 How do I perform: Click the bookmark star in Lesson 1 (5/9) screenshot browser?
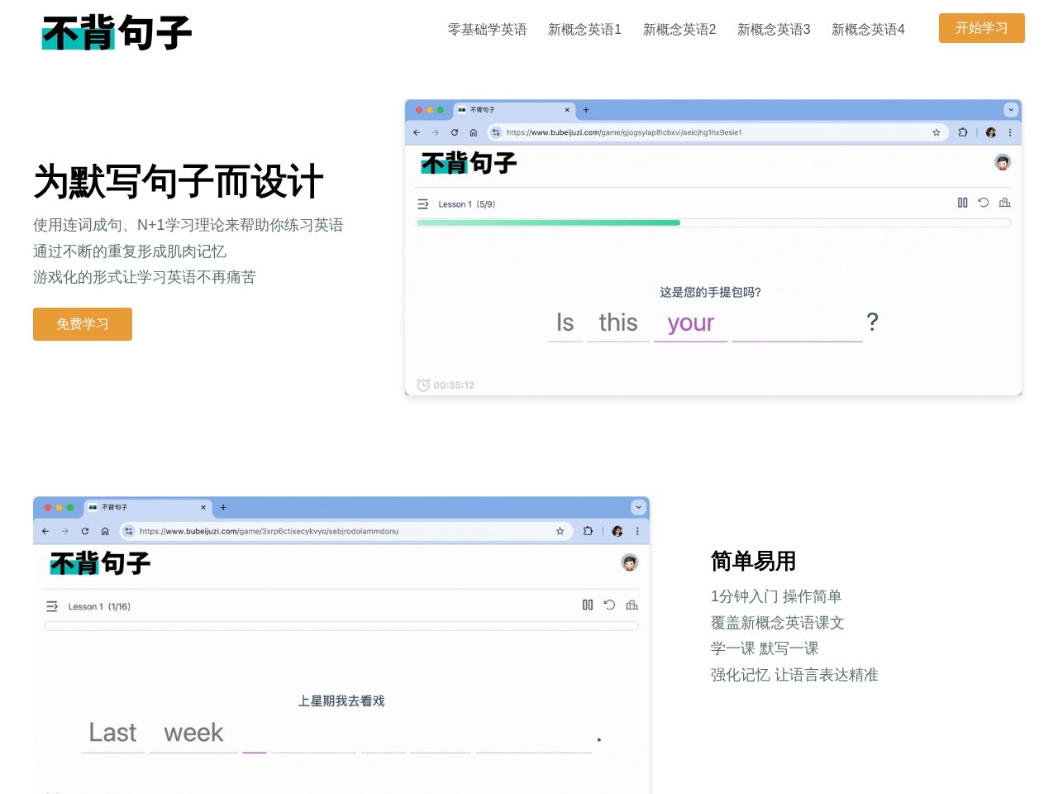[936, 132]
